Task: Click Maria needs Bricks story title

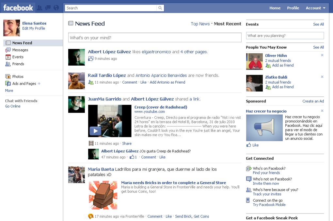Action: click(173, 182)
